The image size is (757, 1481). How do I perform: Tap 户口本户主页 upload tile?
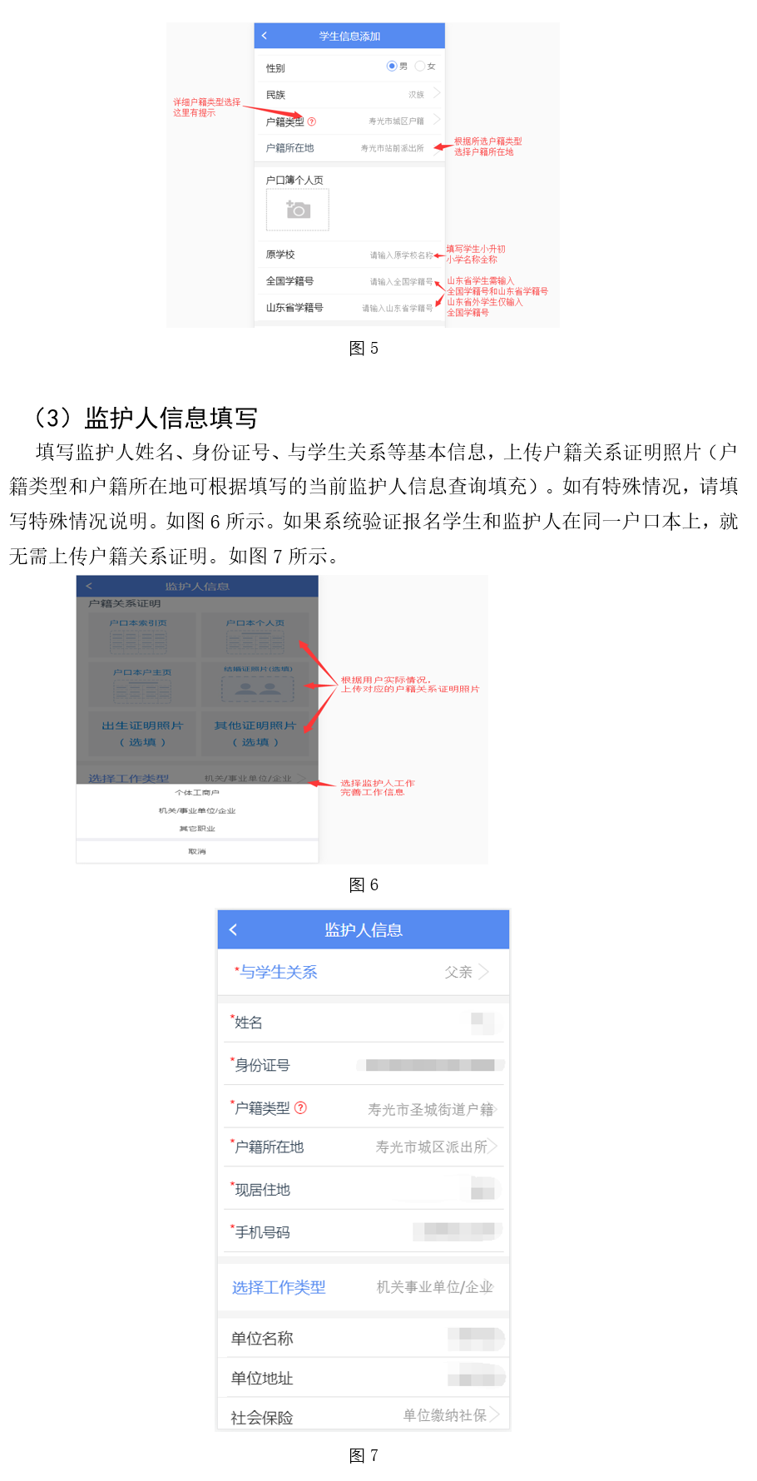(x=142, y=684)
